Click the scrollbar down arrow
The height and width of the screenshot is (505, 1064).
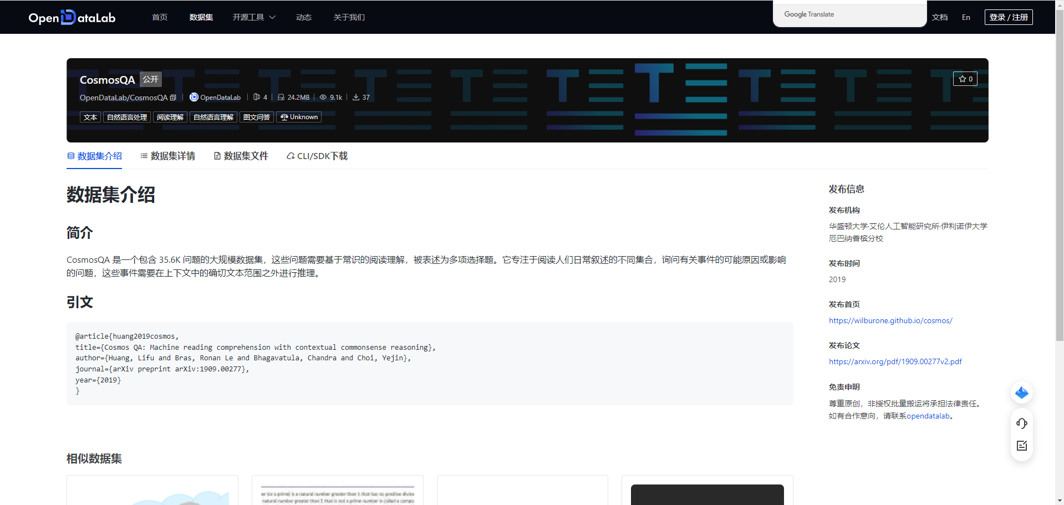point(1060,501)
